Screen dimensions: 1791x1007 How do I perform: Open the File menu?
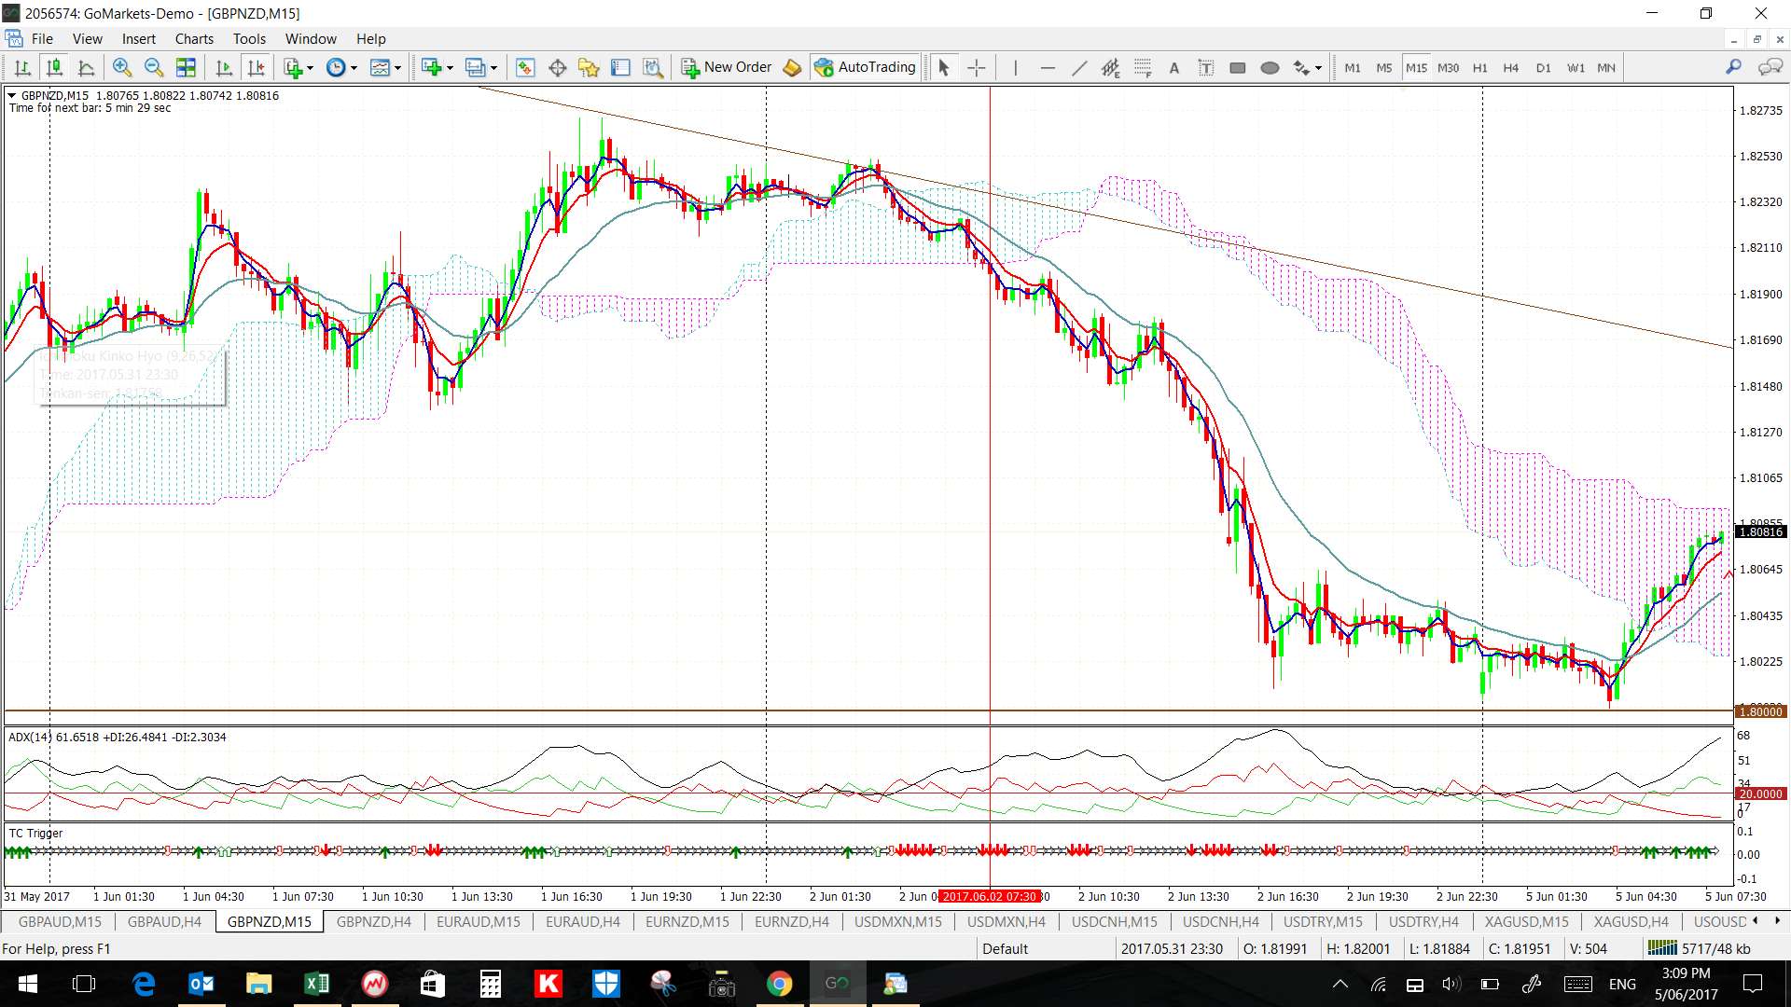[x=42, y=39]
